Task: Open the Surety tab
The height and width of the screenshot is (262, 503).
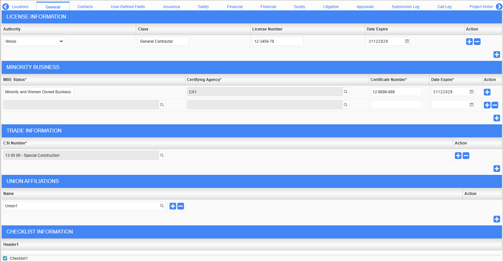Action: (x=299, y=6)
